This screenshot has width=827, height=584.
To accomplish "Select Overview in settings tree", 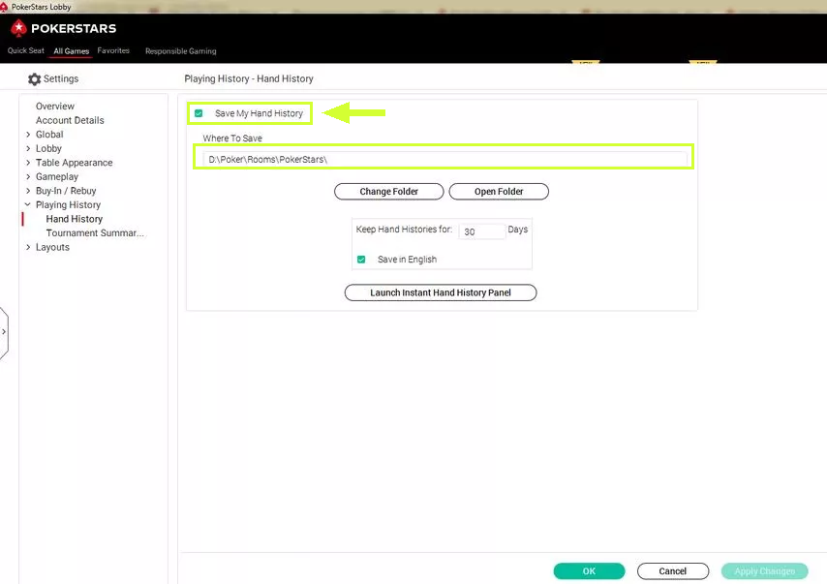I will pyautogui.click(x=55, y=106).
